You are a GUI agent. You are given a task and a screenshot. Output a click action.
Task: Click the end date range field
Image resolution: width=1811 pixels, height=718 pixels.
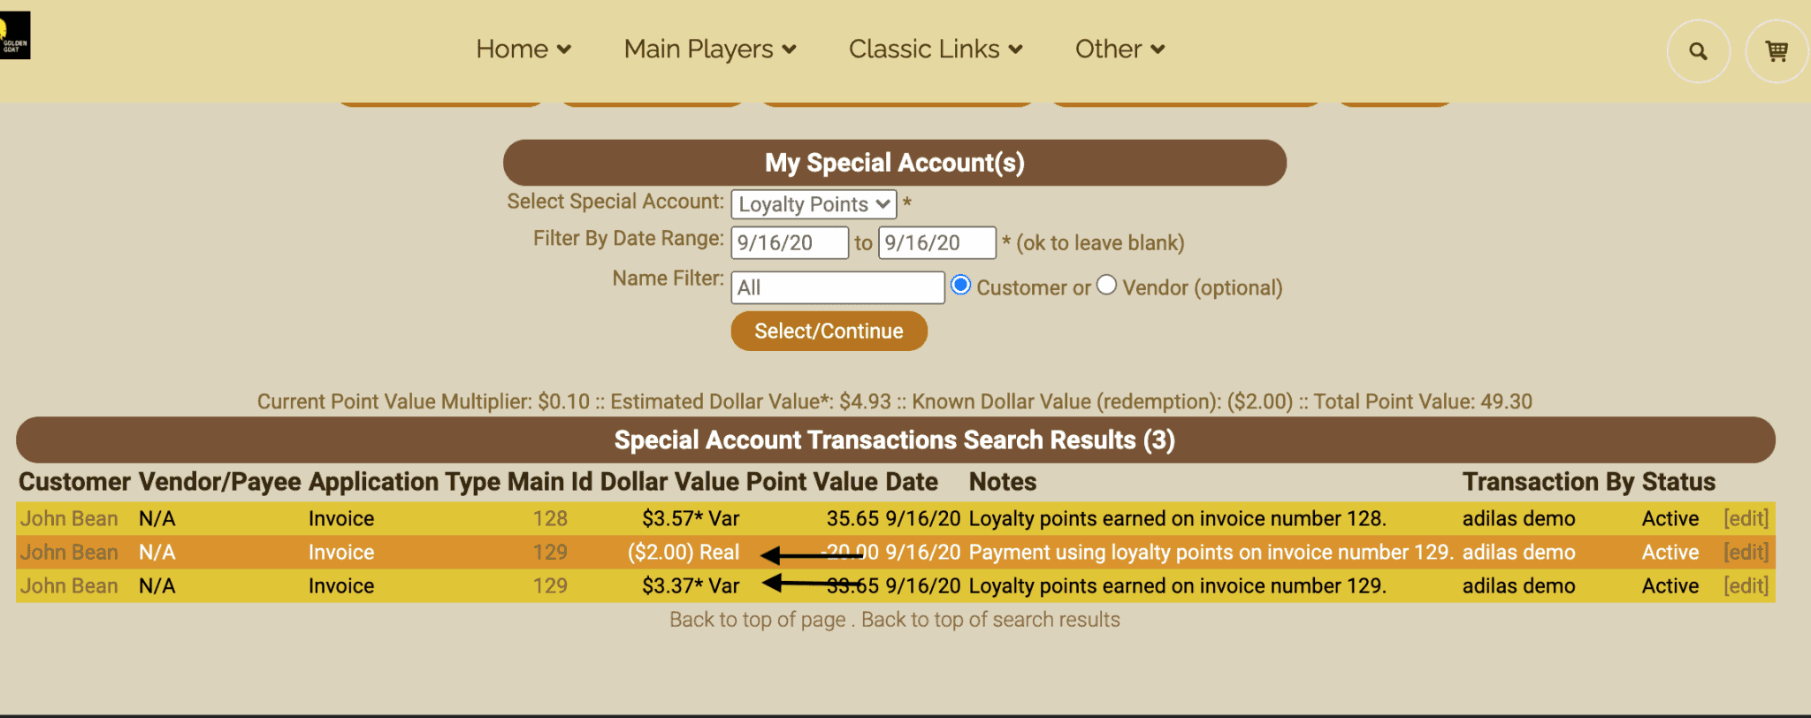937,243
